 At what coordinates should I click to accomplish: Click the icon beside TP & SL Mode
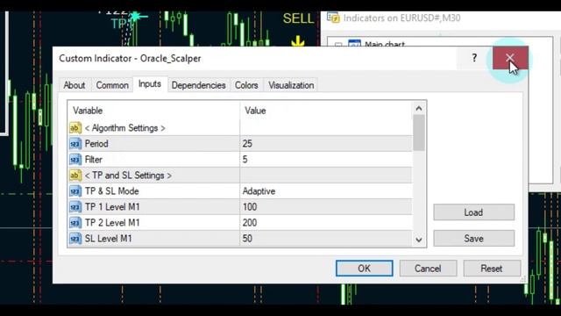pyautogui.click(x=75, y=191)
